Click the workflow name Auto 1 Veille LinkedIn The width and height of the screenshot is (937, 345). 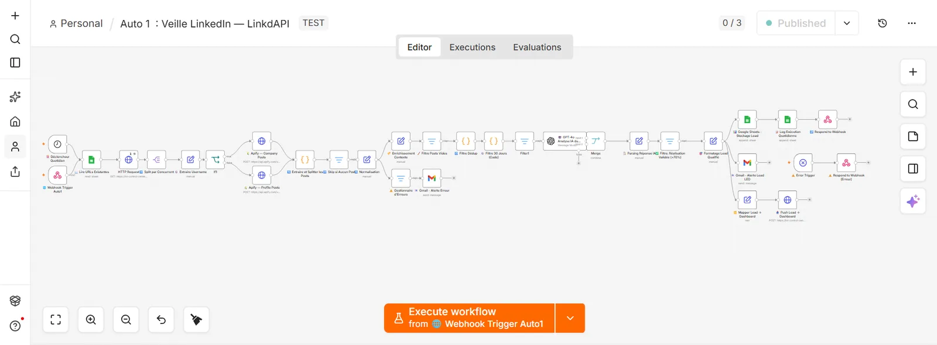[204, 23]
